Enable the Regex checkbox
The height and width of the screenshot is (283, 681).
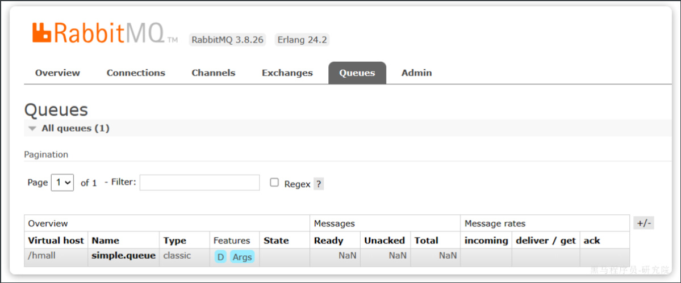pyautogui.click(x=274, y=183)
